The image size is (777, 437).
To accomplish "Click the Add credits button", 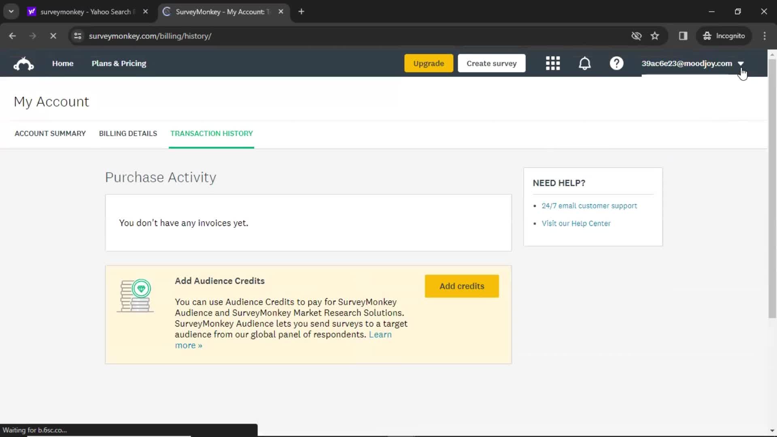I will tap(462, 286).
